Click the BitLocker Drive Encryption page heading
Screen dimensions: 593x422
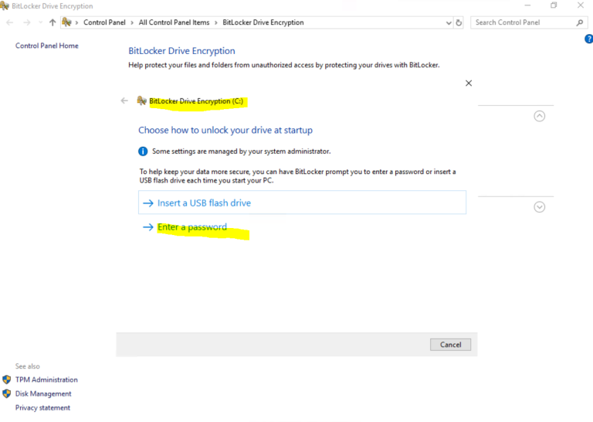tap(181, 51)
